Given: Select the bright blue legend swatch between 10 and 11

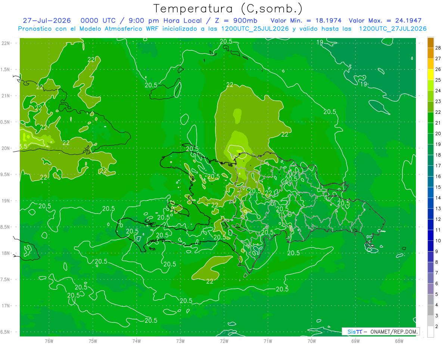Looking at the screenshot, I should pyautogui.click(x=430, y=236).
